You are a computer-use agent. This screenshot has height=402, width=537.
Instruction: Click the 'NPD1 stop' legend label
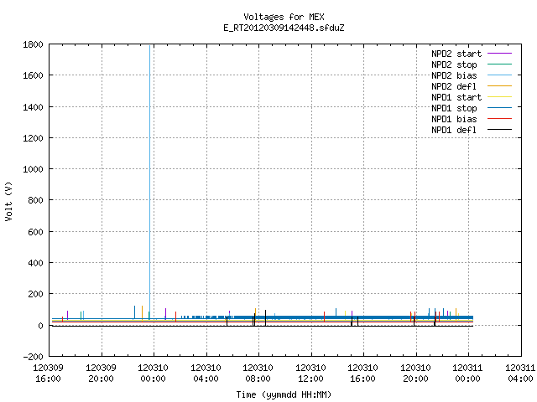pyautogui.click(x=454, y=108)
